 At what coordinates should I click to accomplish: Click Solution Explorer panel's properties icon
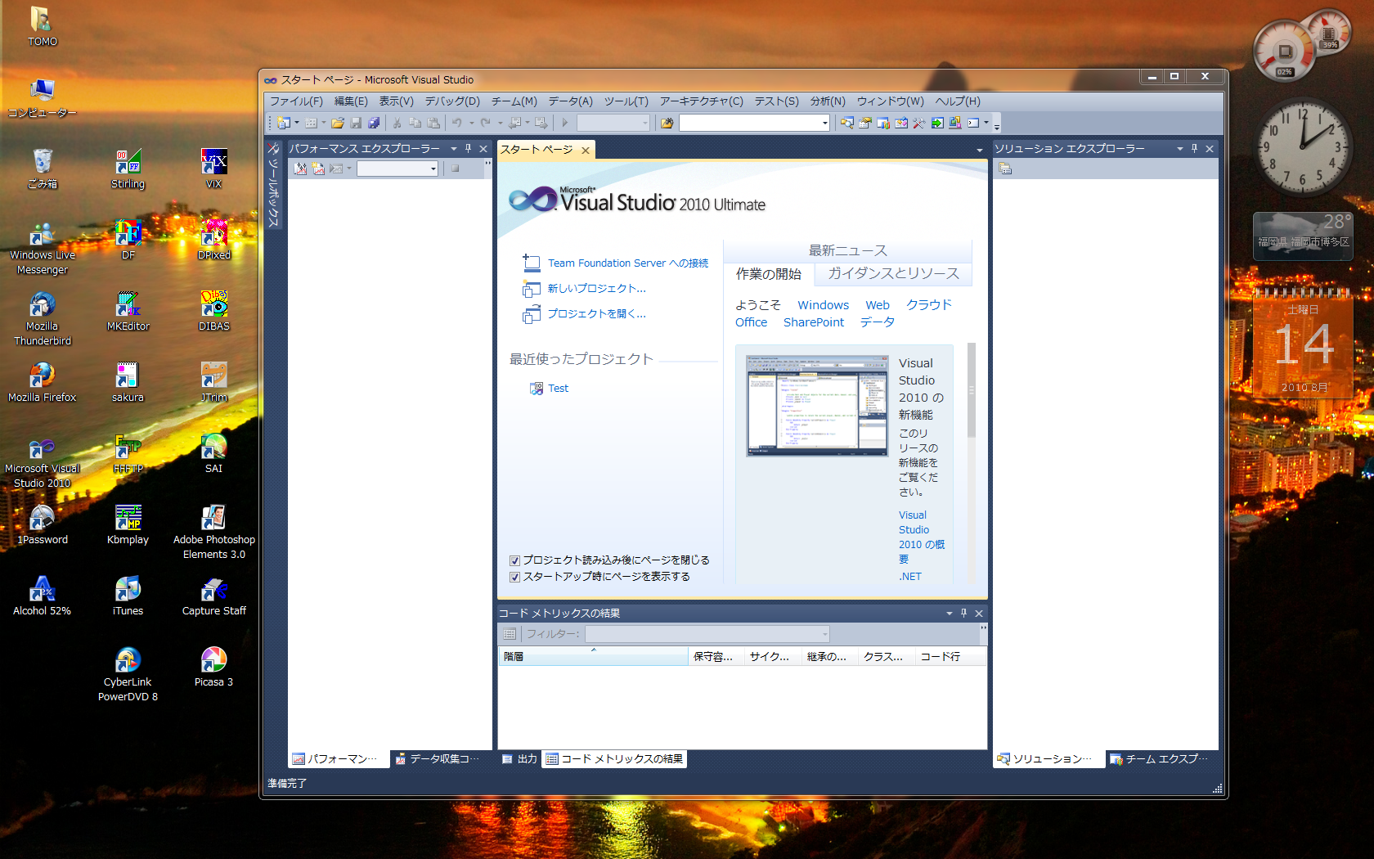point(1005,169)
